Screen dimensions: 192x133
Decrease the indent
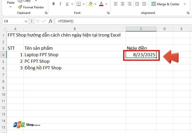(137, 4)
